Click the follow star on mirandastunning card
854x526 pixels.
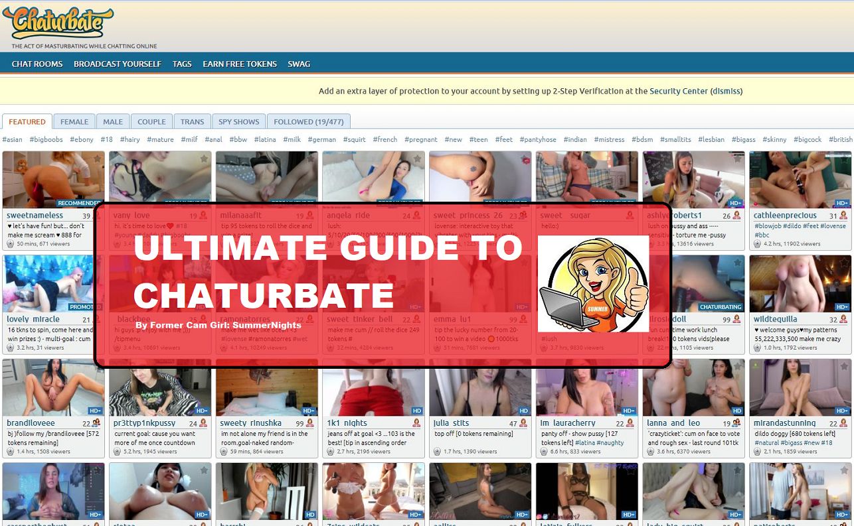click(x=844, y=367)
